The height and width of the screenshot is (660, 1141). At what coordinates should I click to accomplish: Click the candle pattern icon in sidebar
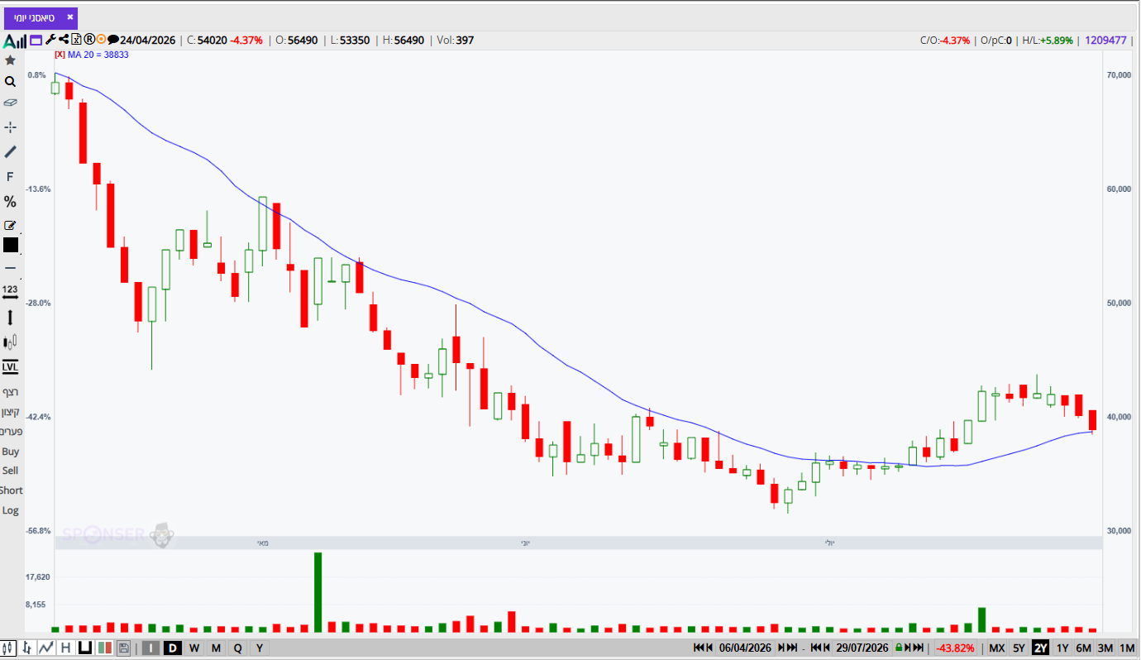(10, 342)
